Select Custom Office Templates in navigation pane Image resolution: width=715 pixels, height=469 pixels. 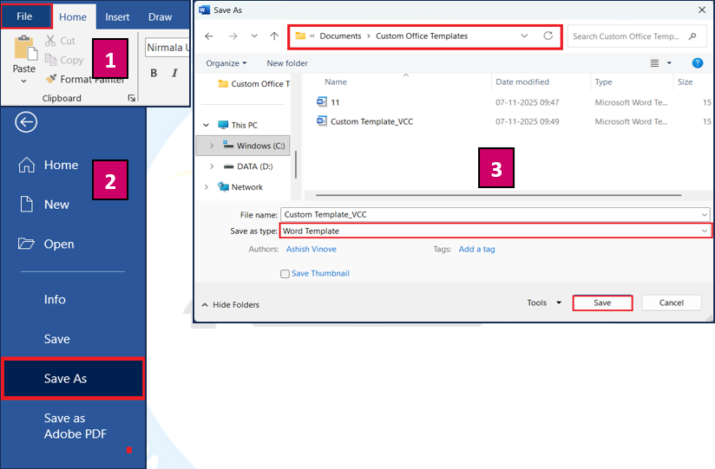pos(253,84)
